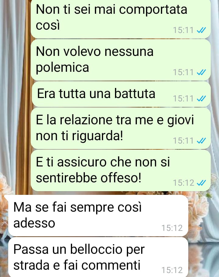Click the 15:11 timestamp on 'non ti riguarda!' message
The image size is (219, 277).
click(183, 141)
